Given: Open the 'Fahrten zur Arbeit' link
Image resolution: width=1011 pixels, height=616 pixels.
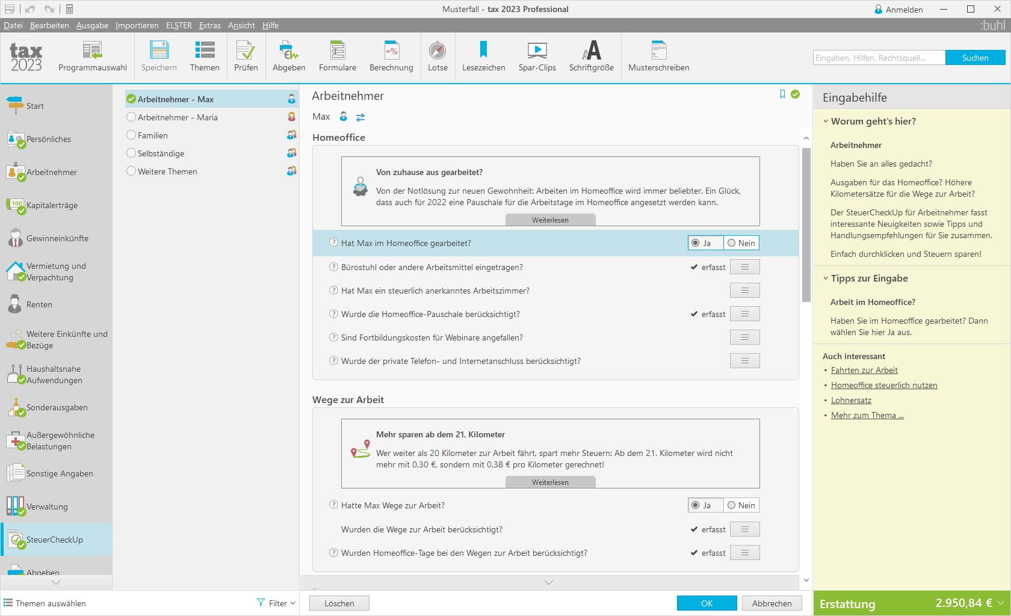Looking at the screenshot, I should tap(864, 371).
